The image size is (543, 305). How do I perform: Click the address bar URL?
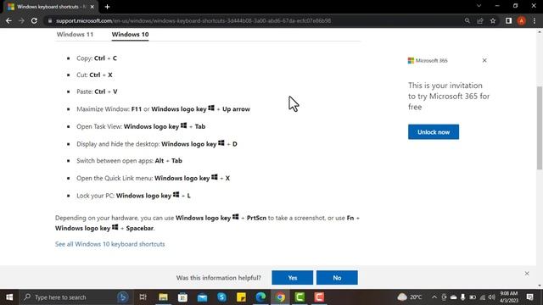(193, 20)
